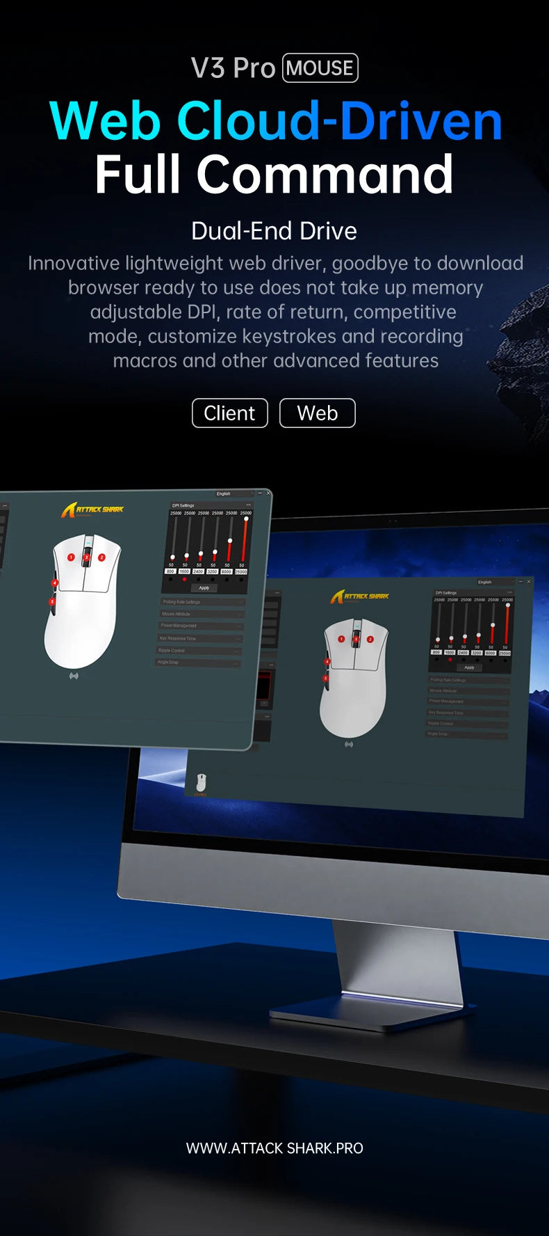Click button marker 2 on the mouse in the left floating window
Viewport: 549px width, 1236px height.
click(x=101, y=557)
